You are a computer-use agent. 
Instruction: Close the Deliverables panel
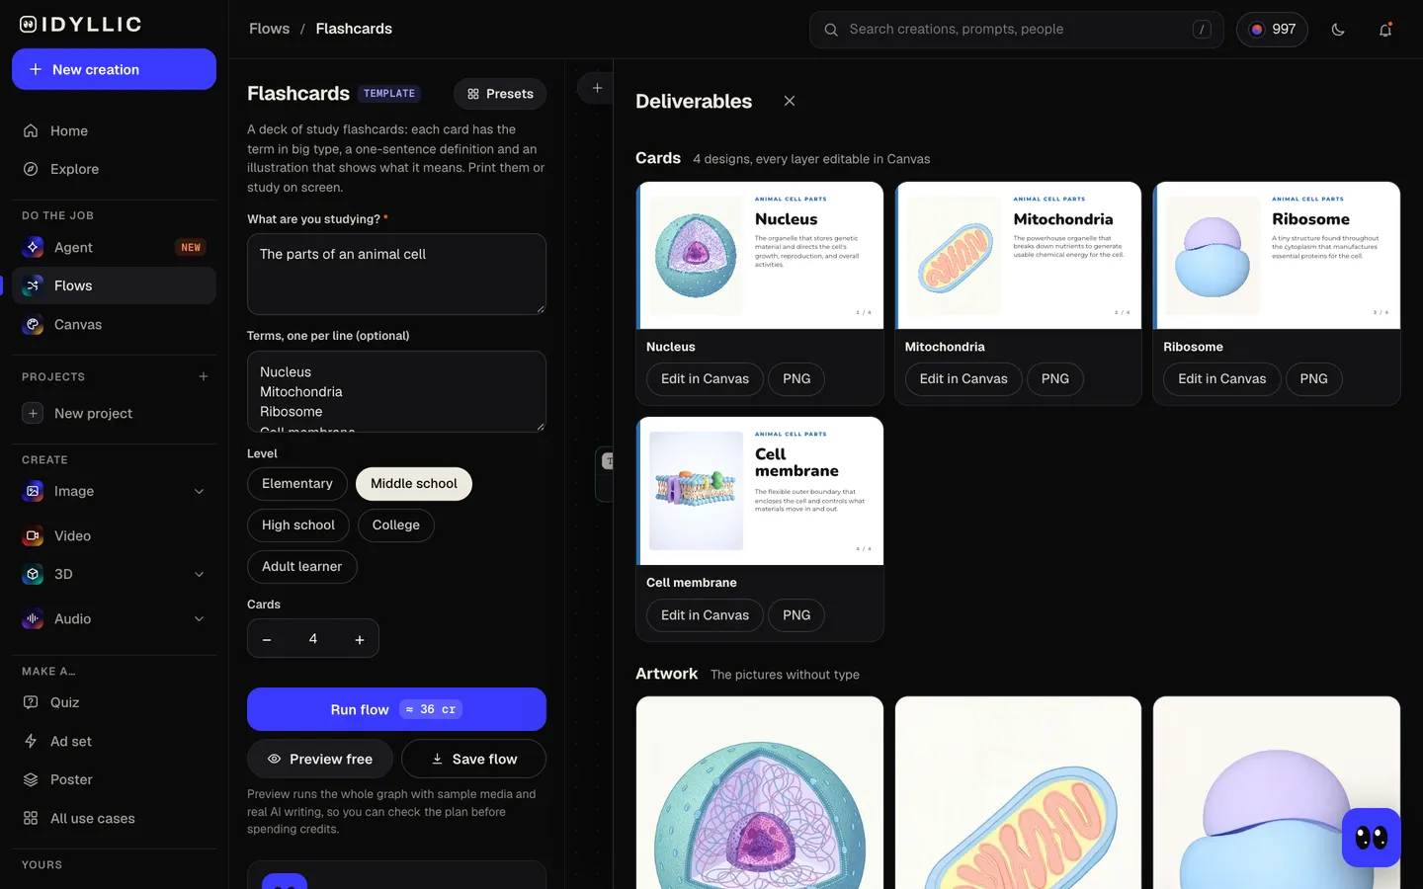coord(790,101)
